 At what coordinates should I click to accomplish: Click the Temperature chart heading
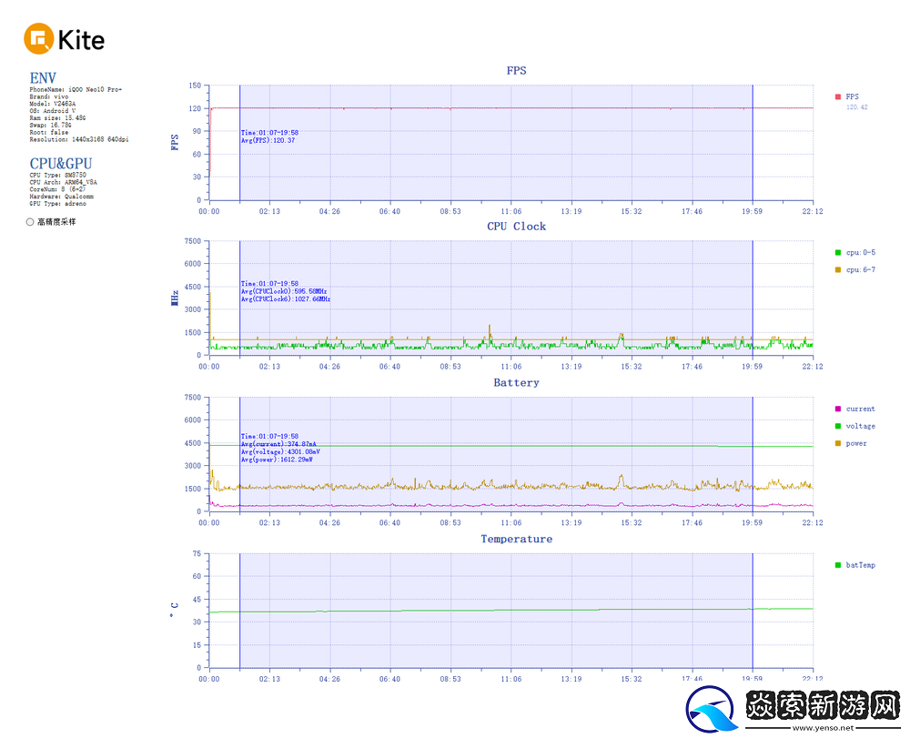516,540
